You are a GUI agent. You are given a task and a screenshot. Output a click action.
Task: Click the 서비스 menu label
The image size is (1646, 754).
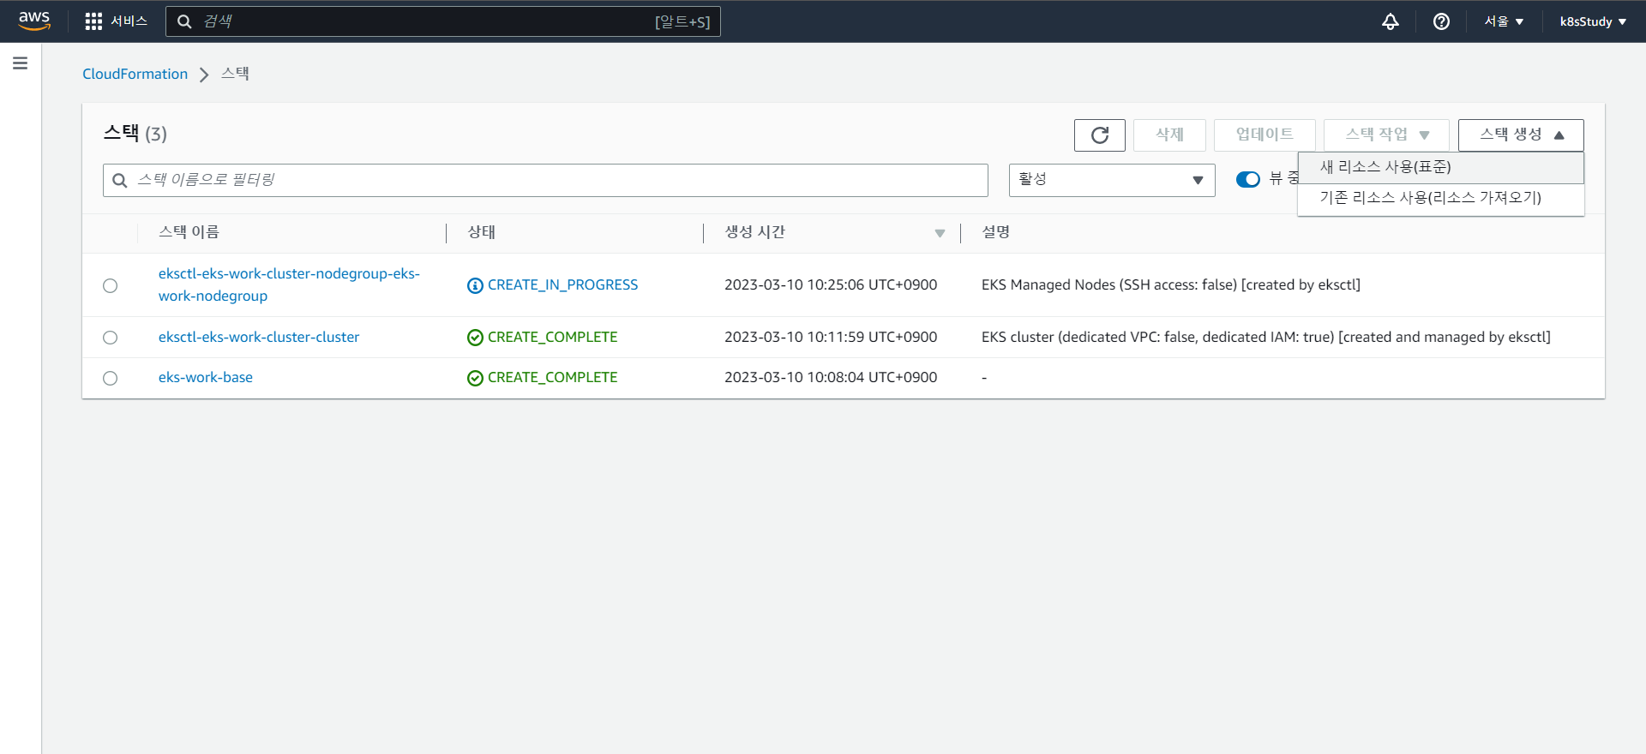[129, 21]
